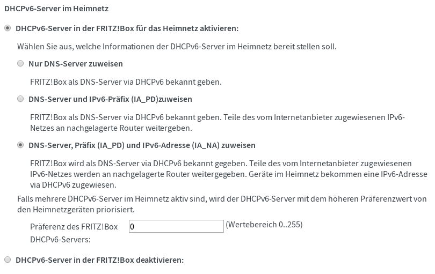Click the Präferenz value input field

tap(176, 227)
